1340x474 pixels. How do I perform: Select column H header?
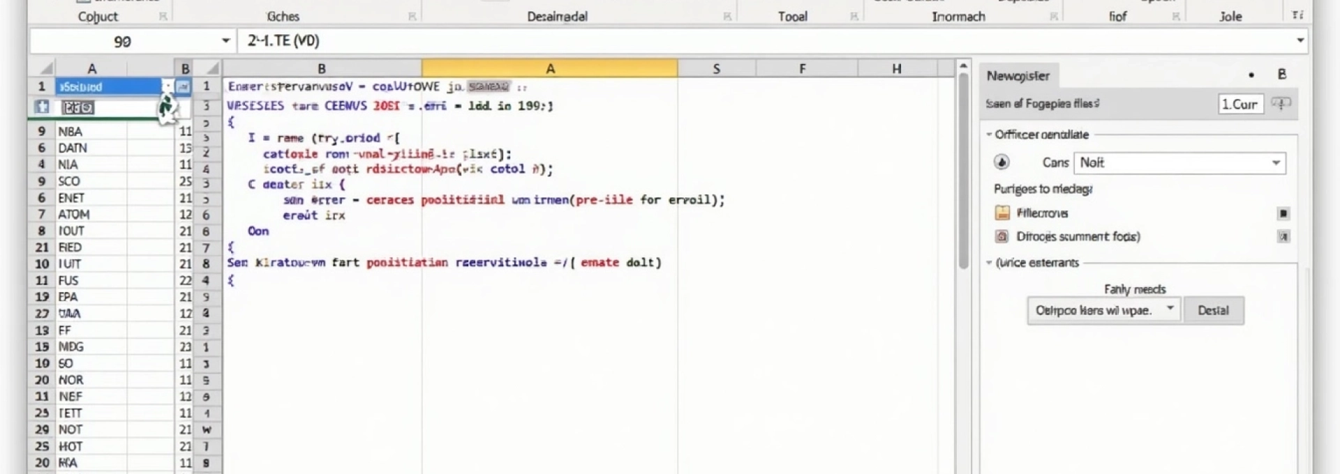[897, 68]
